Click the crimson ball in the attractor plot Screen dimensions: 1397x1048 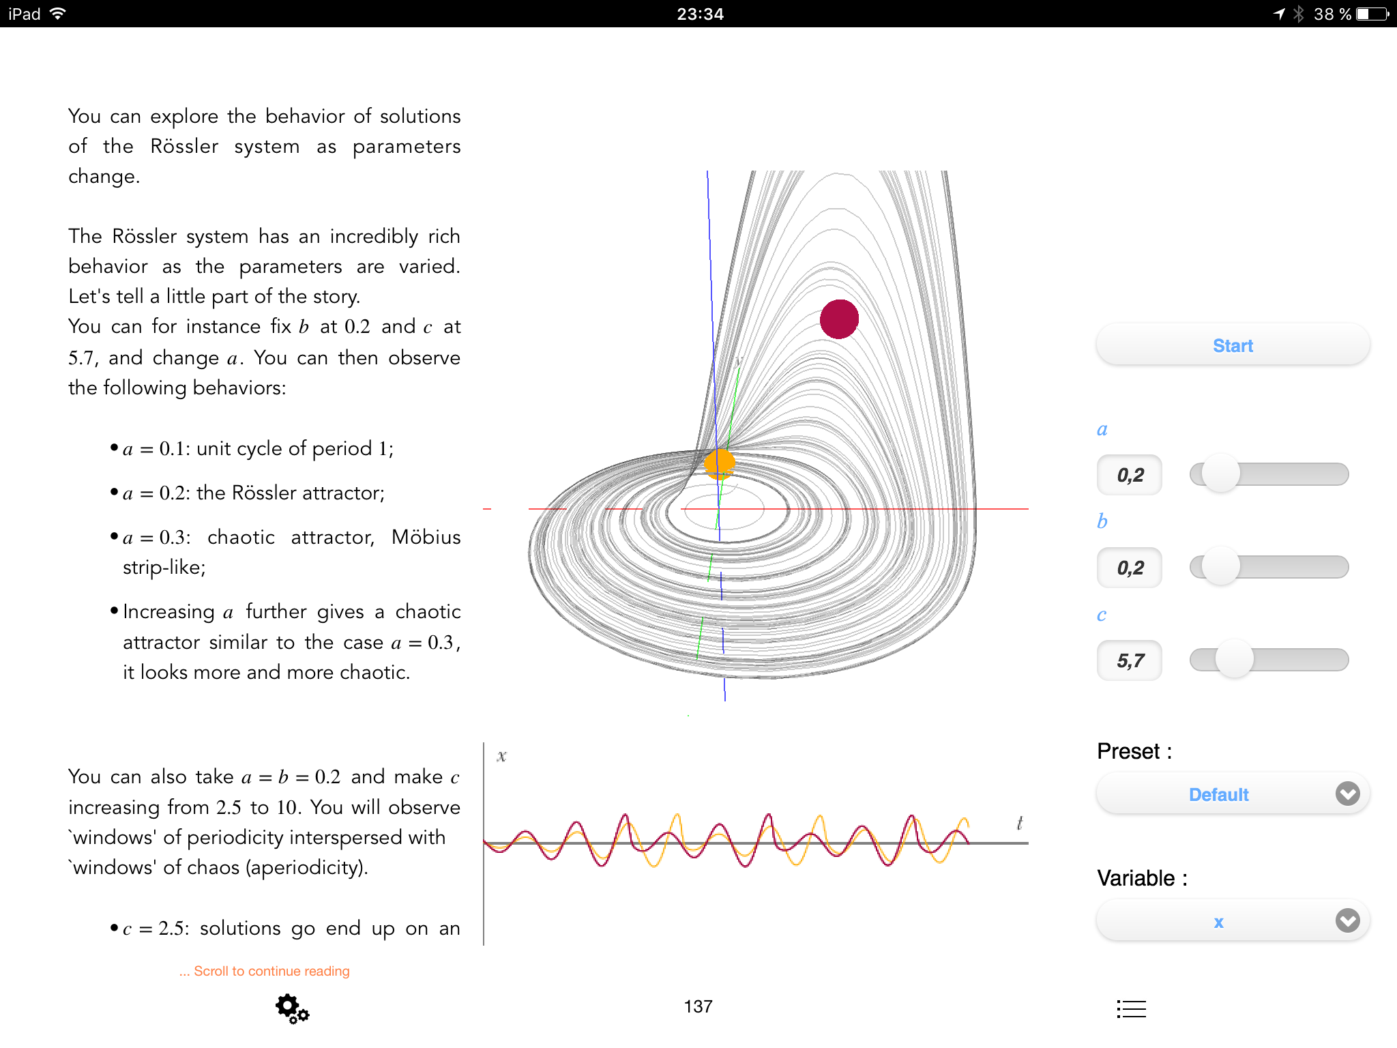pos(838,319)
